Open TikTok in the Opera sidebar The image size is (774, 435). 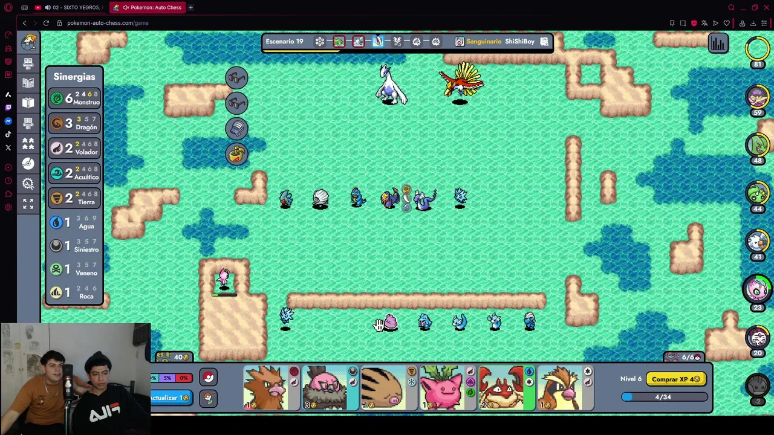point(8,134)
